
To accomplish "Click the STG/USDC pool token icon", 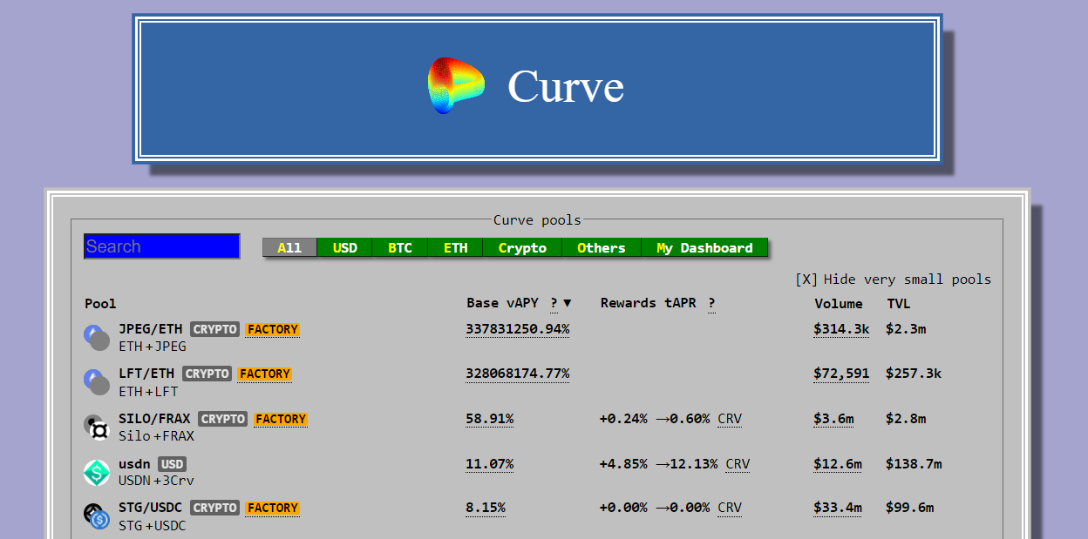I will [x=97, y=516].
